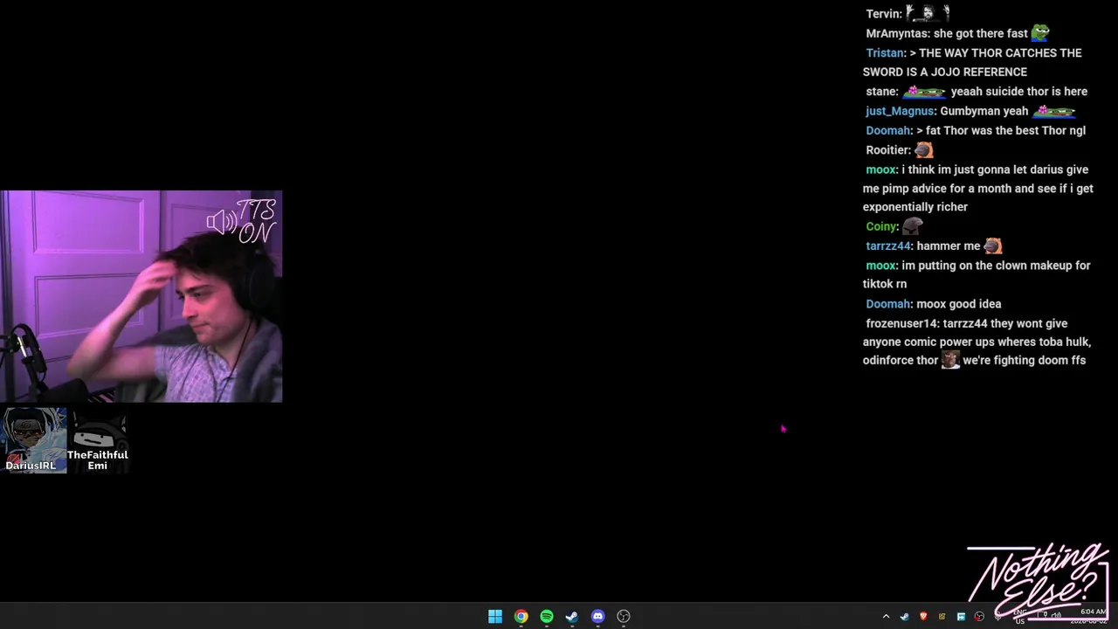Click the Steam icon in the system tray
Viewport: 1118px width, 629px height.
(x=904, y=616)
